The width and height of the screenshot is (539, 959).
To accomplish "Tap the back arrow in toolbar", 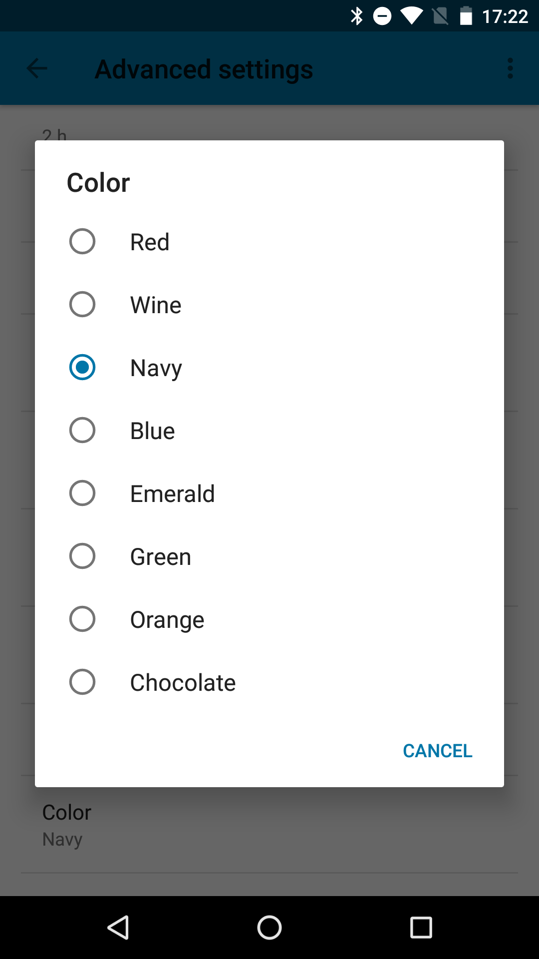I will [x=37, y=68].
